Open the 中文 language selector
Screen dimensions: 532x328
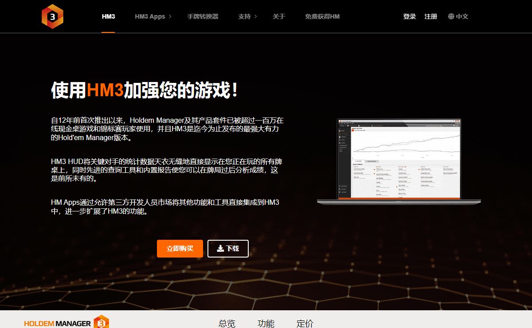(462, 16)
